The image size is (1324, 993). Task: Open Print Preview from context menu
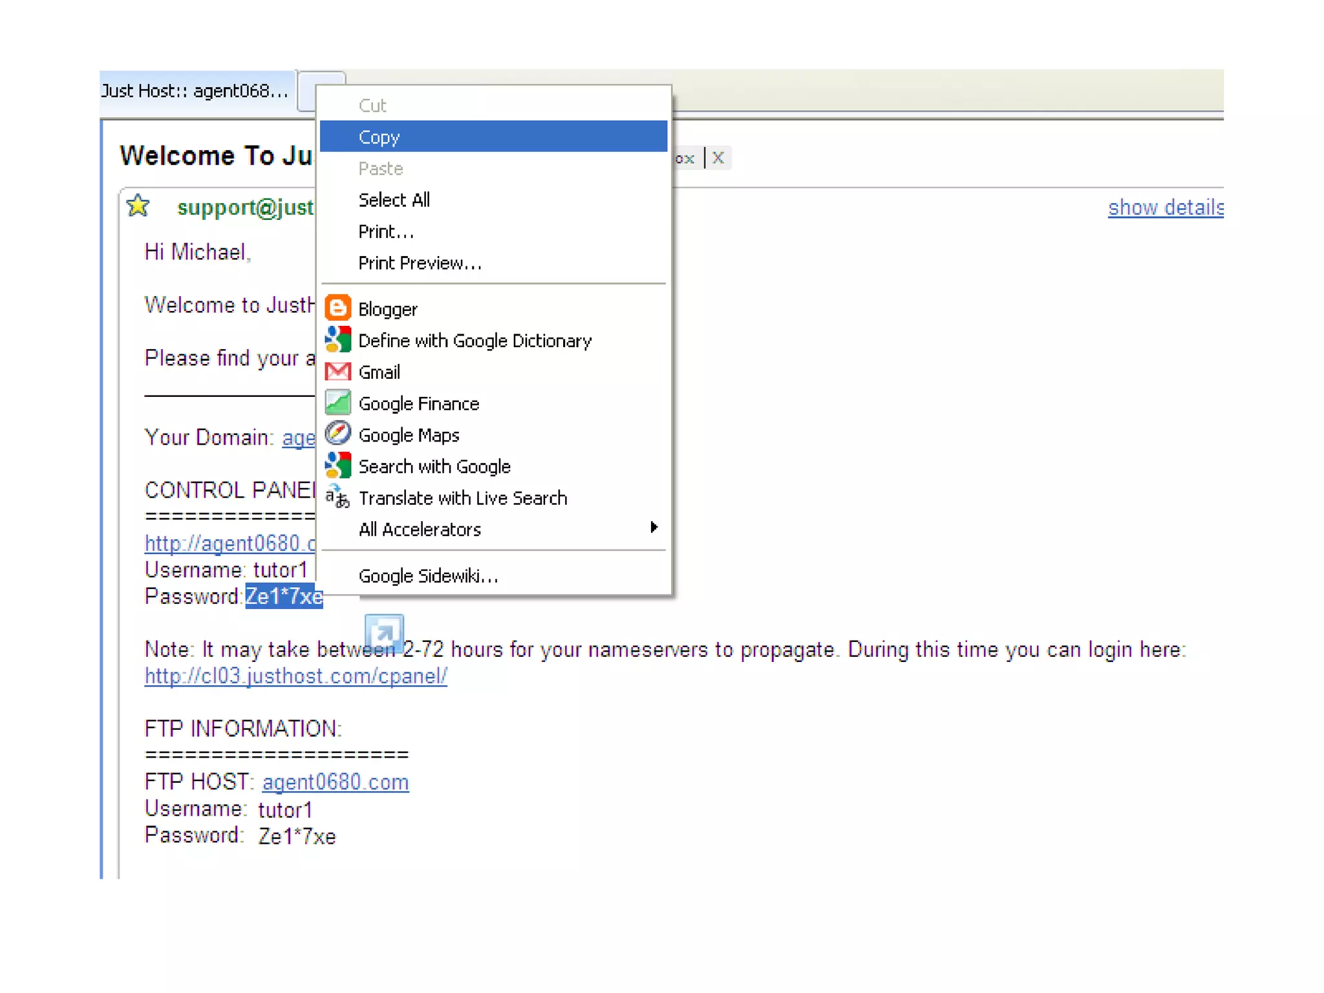[420, 263]
